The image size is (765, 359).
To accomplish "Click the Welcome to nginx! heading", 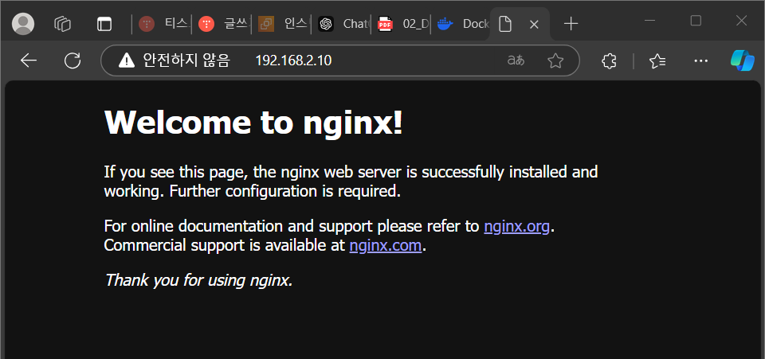I will point(253,122).
